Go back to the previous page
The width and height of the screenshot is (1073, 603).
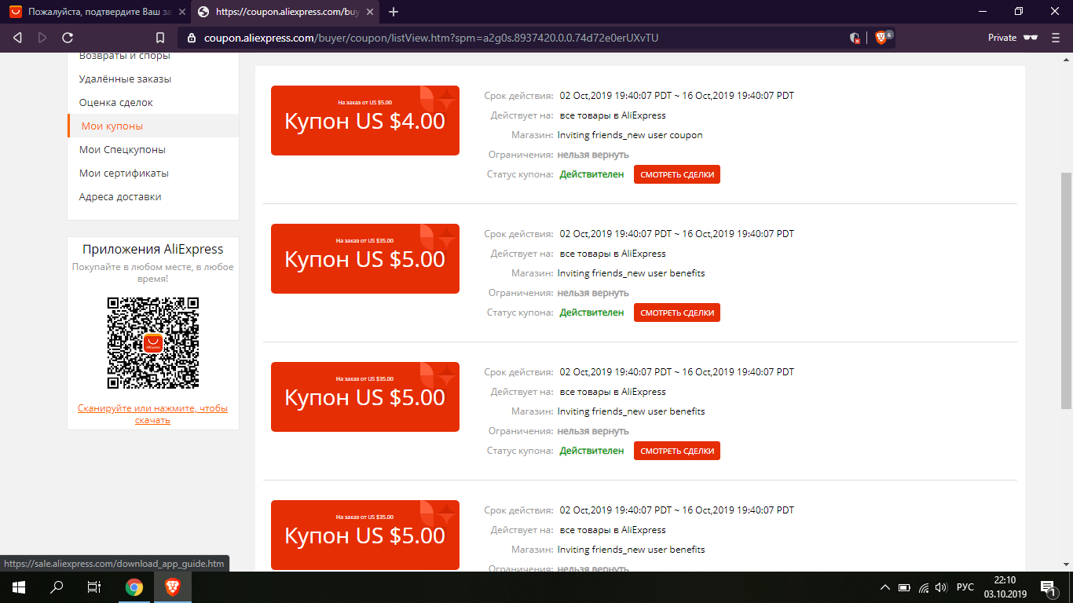(x=17, y=38)
